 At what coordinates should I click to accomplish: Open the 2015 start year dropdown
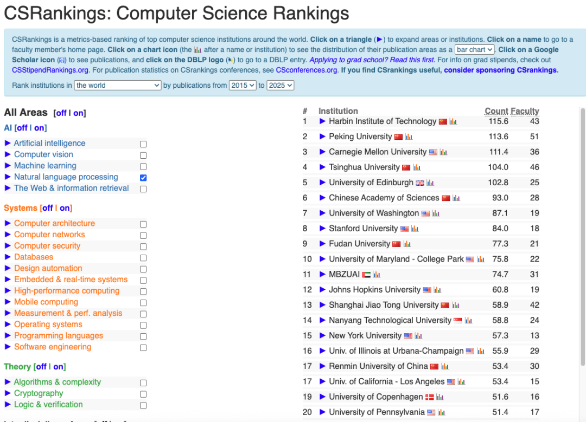tap(242, 85)
